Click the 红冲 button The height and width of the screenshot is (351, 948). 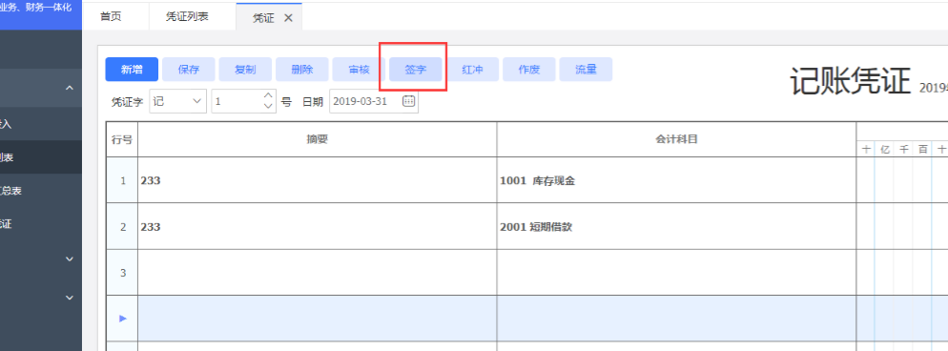(473, 70)
